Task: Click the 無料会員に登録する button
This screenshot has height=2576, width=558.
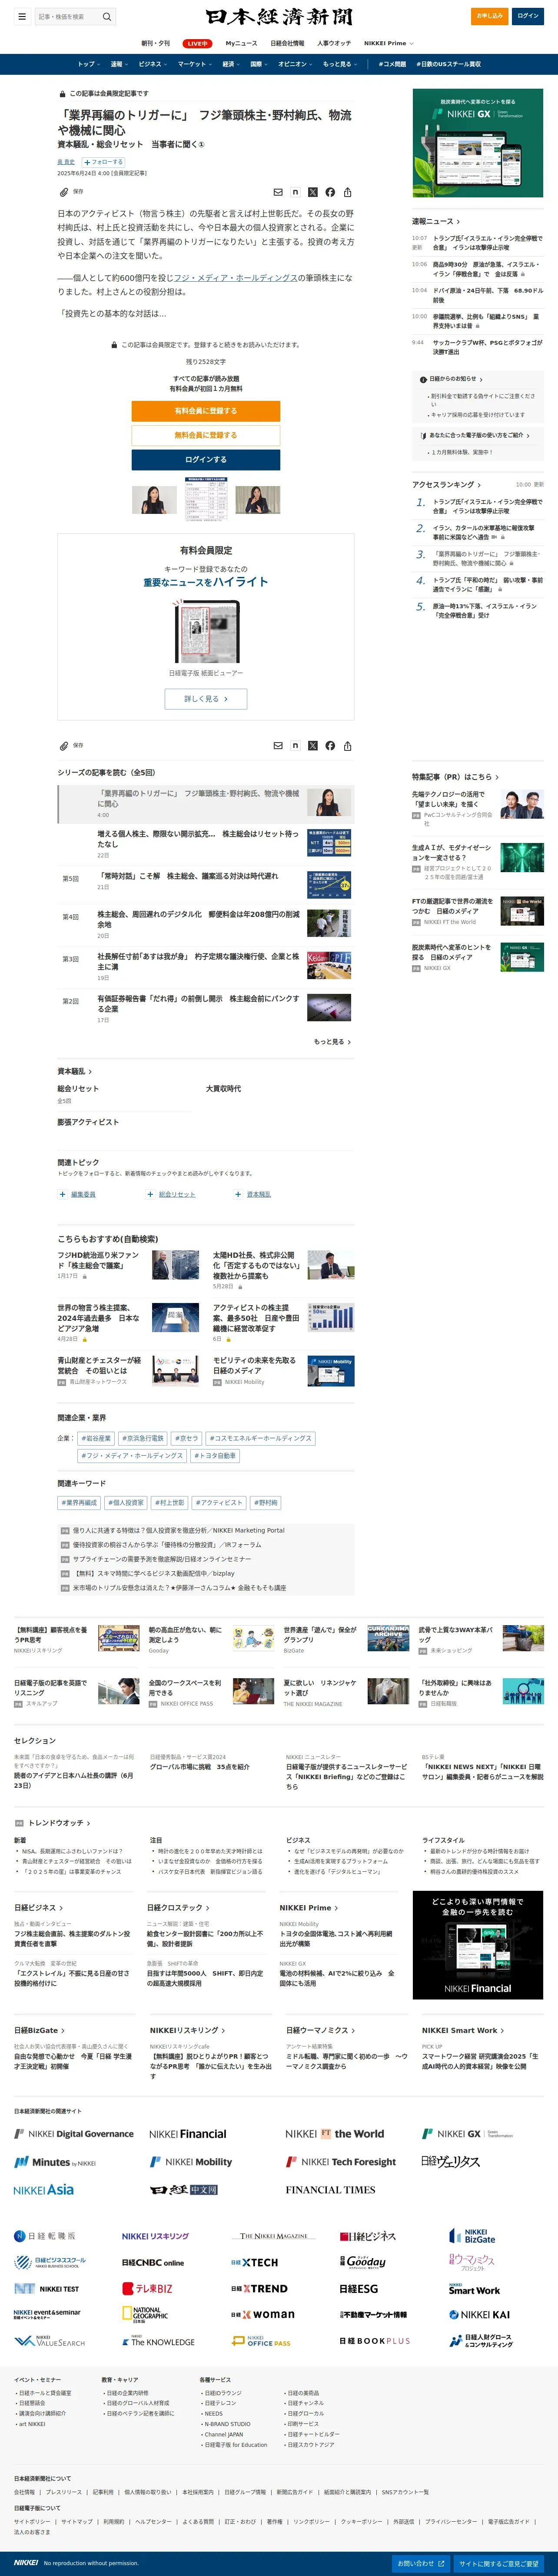Action: [x=206, y=435]
